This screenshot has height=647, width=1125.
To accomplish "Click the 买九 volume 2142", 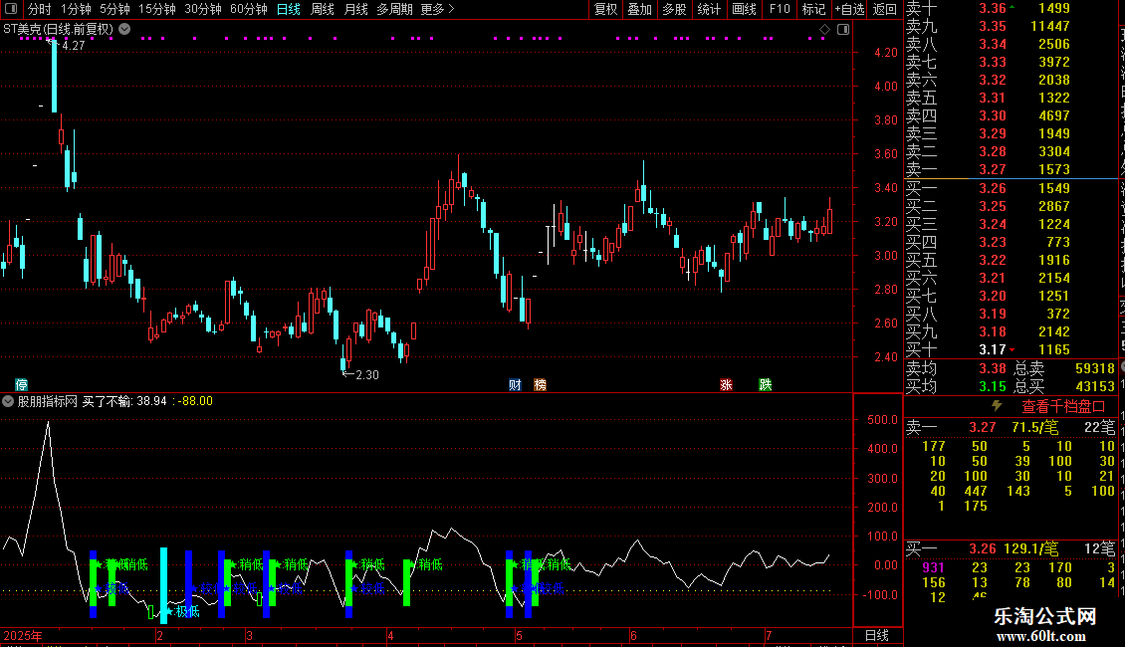I will pyautogui.click(x=1054, y=331).
